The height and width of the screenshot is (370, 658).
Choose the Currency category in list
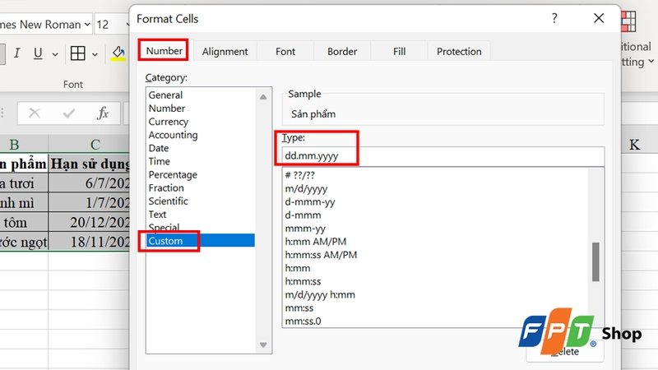pyautogui.click(x=169, y=122)
